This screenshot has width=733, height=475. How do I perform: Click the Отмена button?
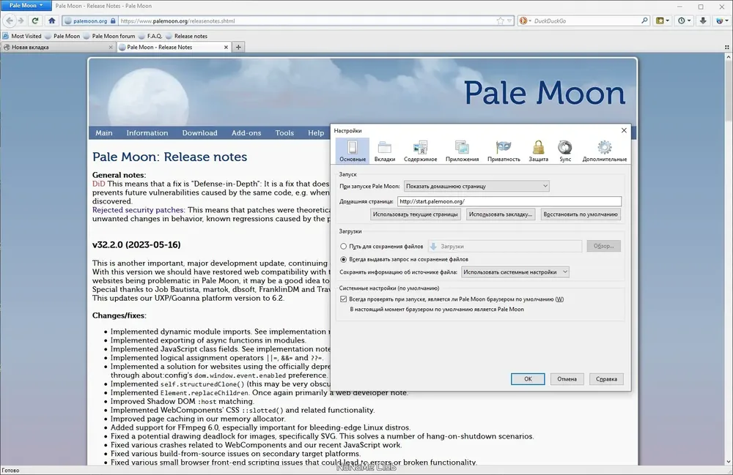coord(567,379)
